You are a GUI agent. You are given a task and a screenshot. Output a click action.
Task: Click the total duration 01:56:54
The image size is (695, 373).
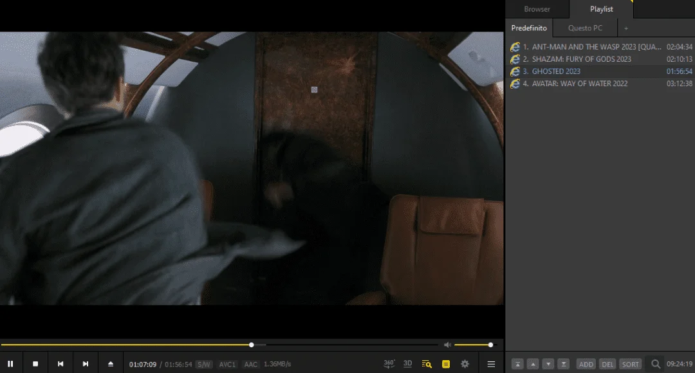(x=178, y=364)
